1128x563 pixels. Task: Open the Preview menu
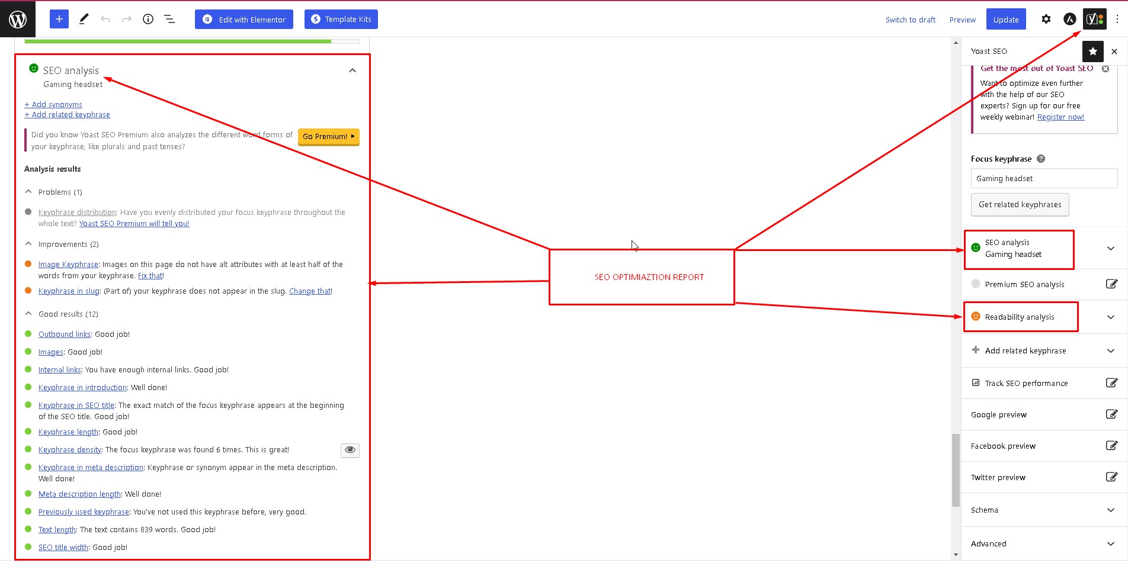pos(962,19)
